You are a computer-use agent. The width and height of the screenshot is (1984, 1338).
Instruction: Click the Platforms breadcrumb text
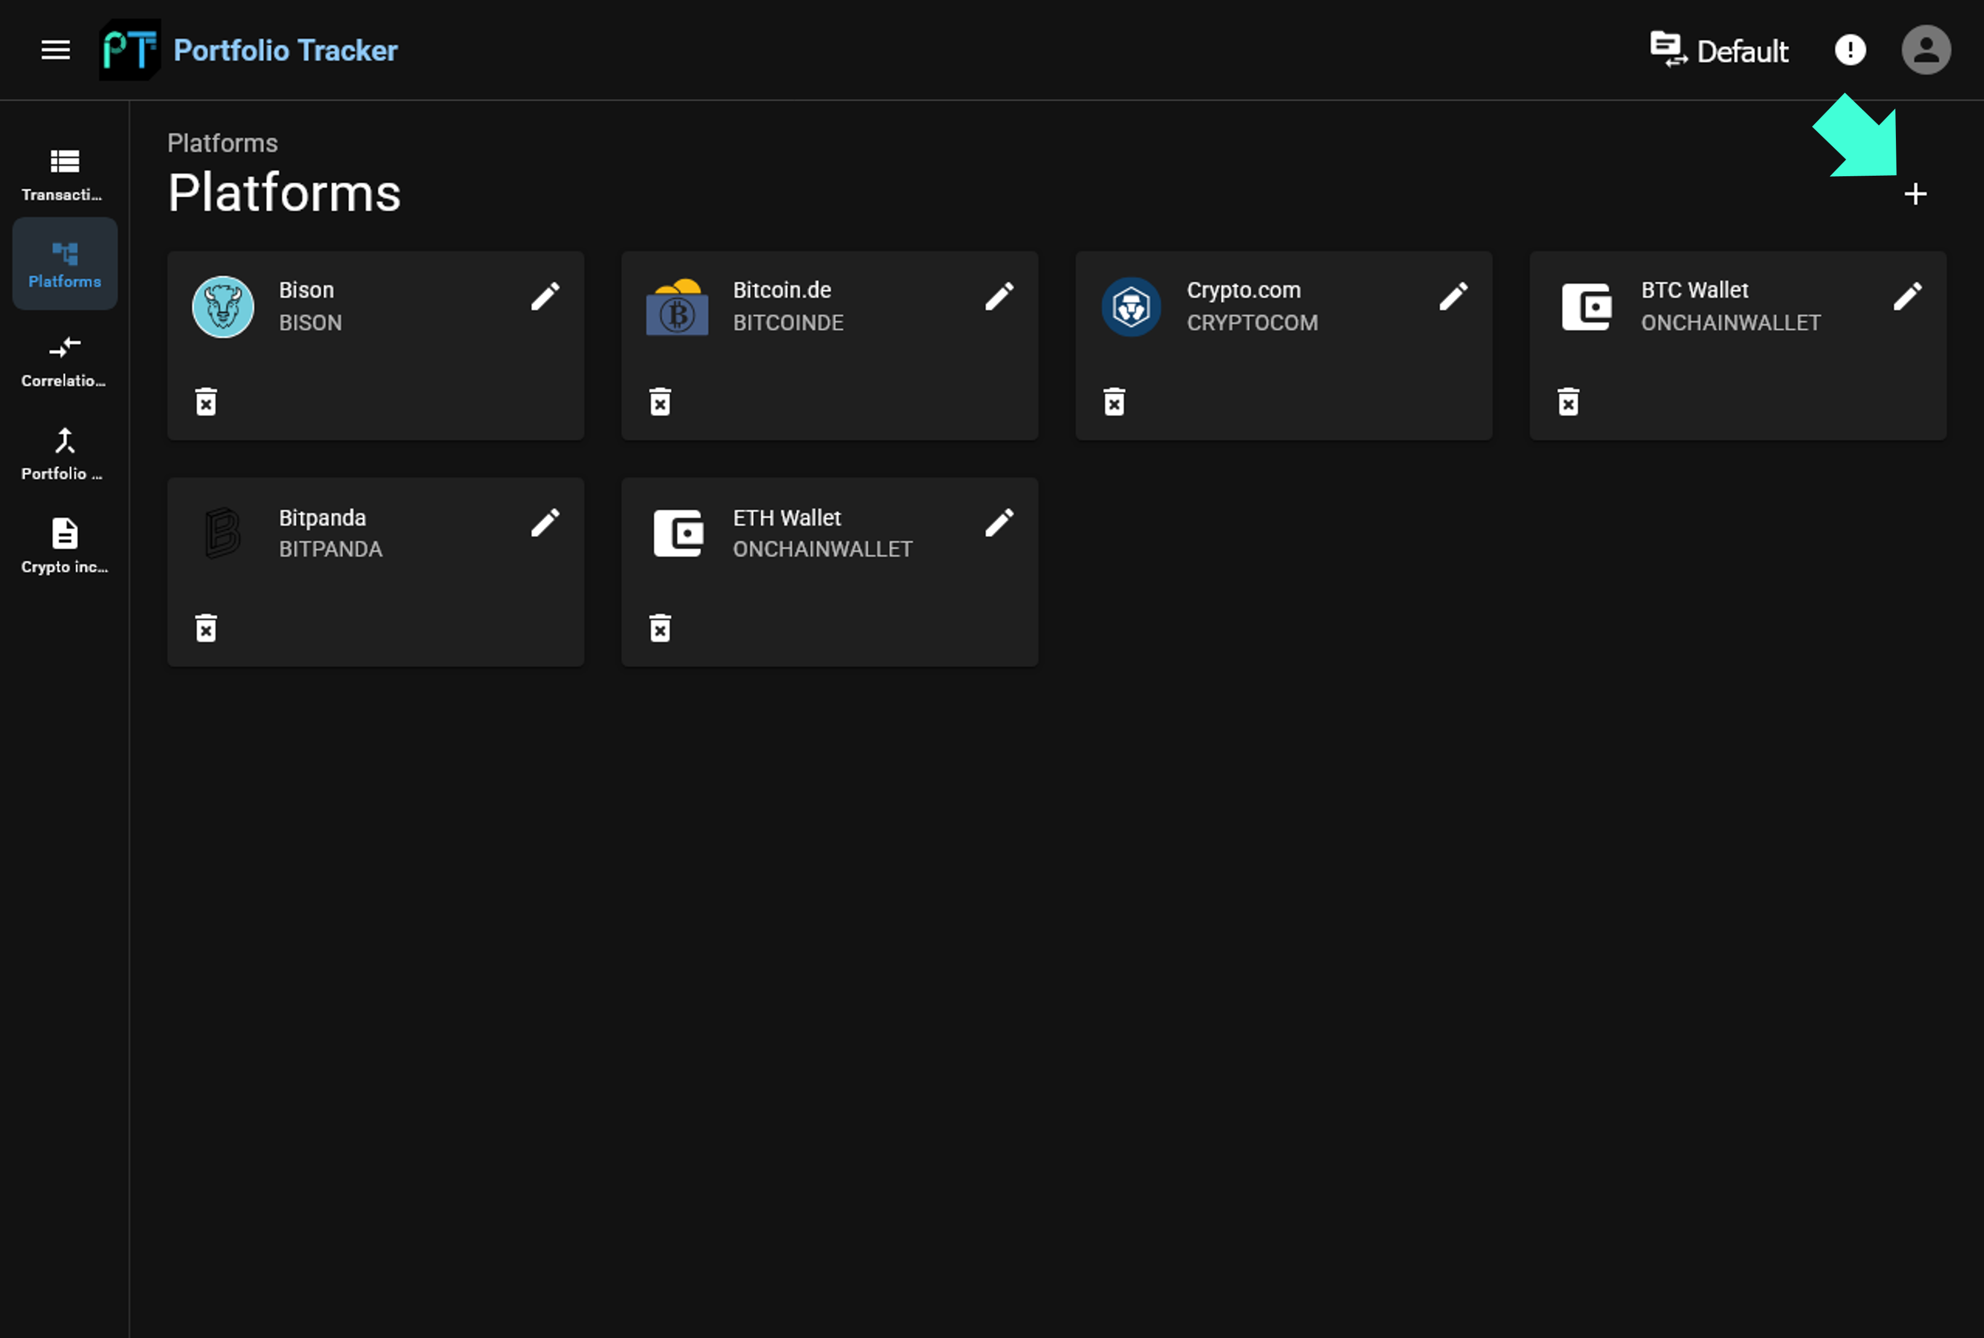pyautogui.click(x=223, y=143)
